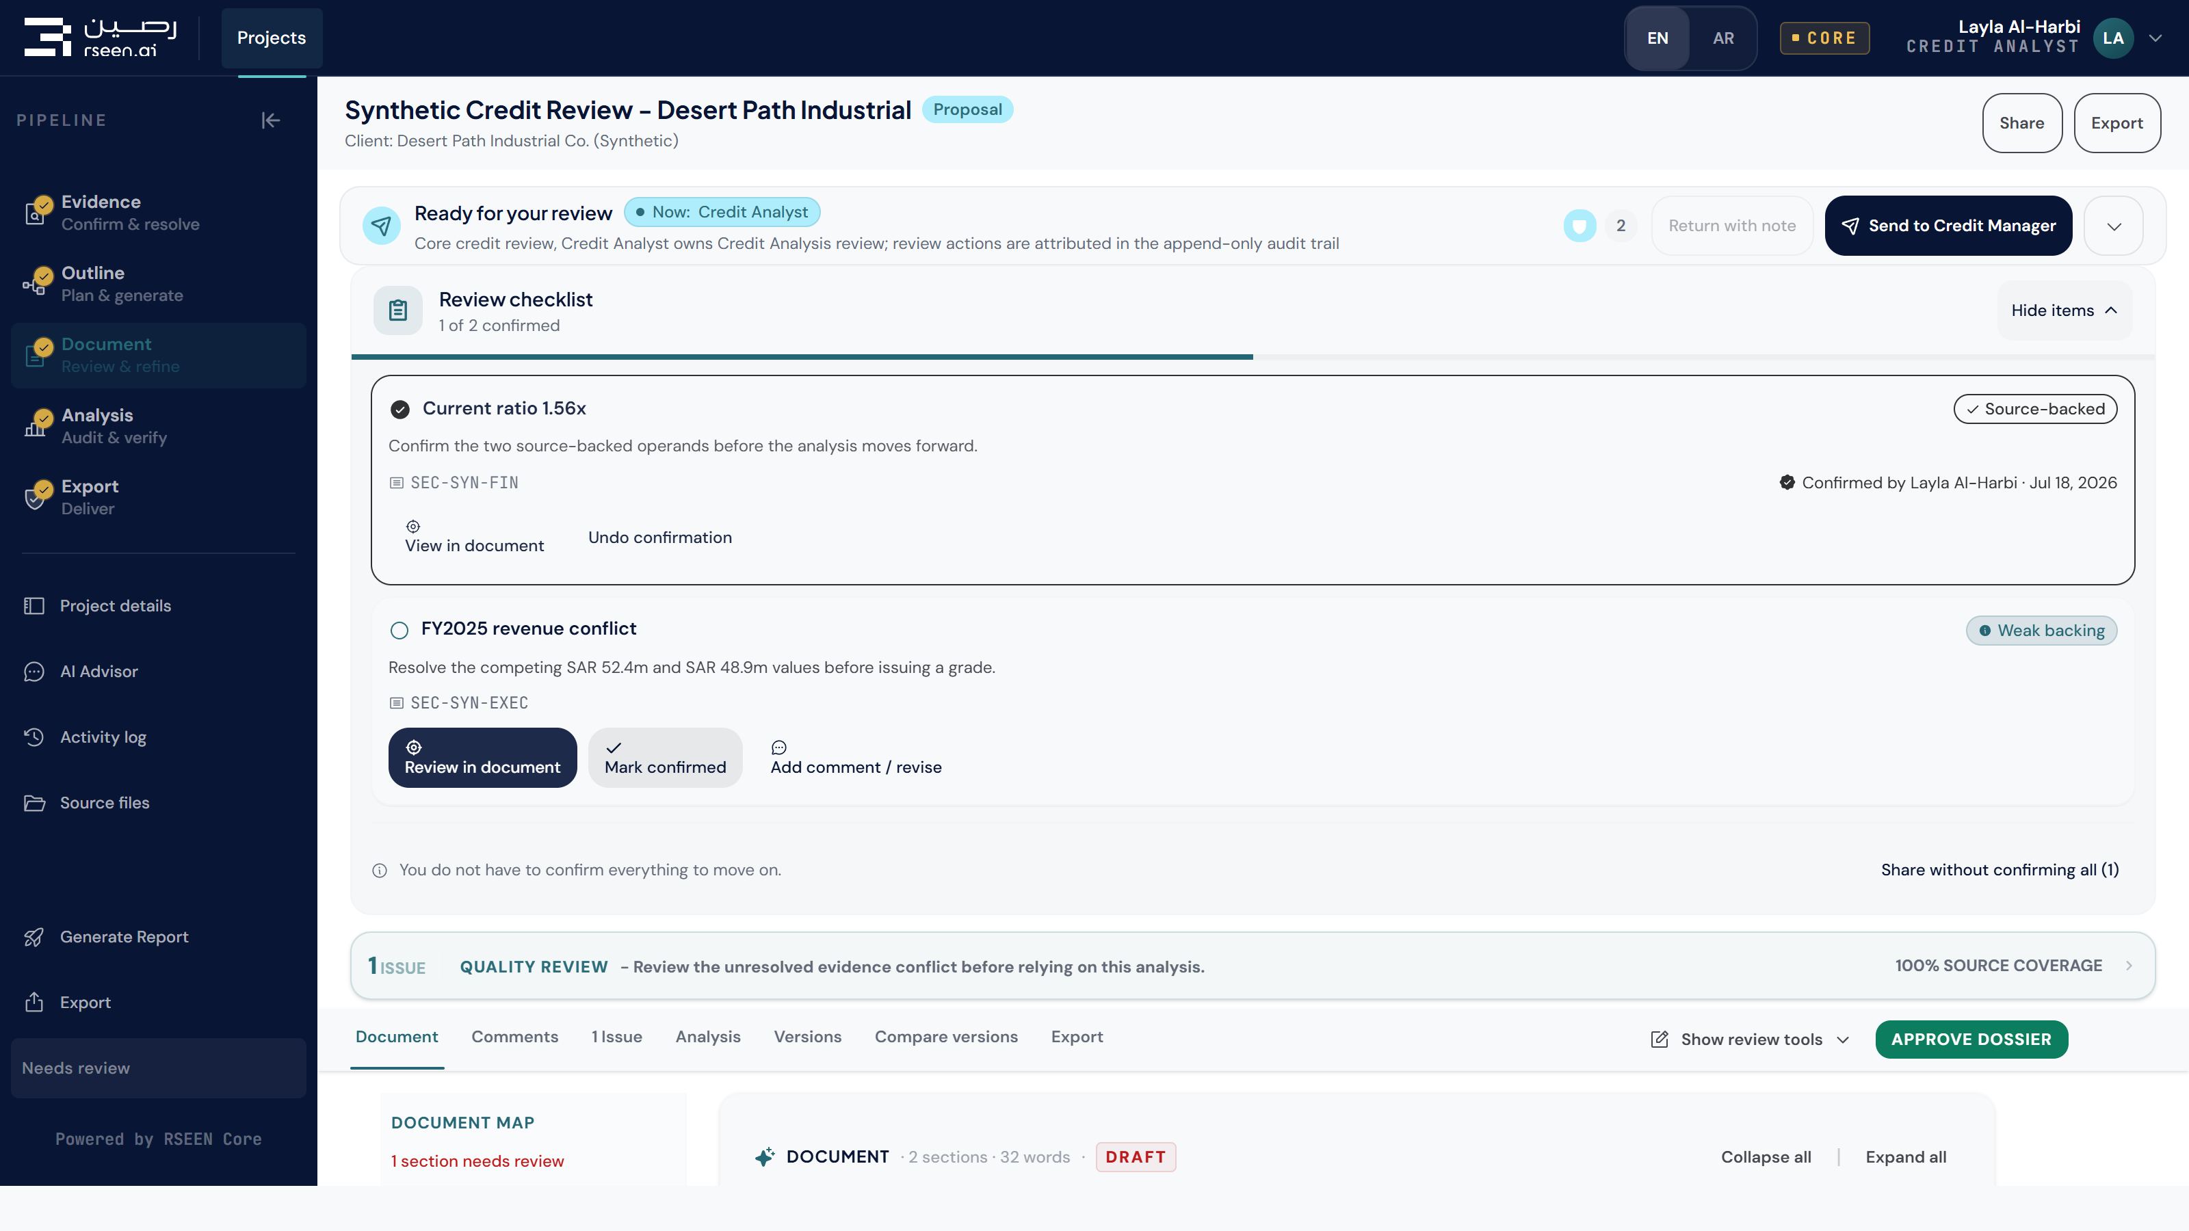The image size is (2189, 1231).
Task: Click the sparkle icon beside DOCUMENT heading
Action: 765,1157
